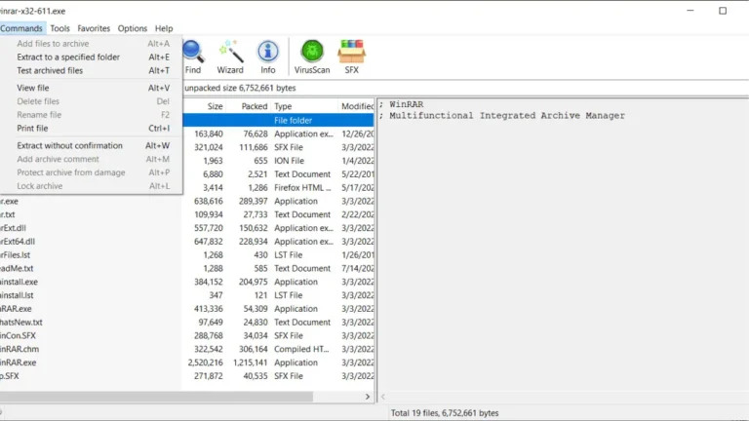The width and height of the screenshot is (749, 421).
Task: Click the right arrow of the horizontal scrollbar
Action: click(x=368, y=397)
